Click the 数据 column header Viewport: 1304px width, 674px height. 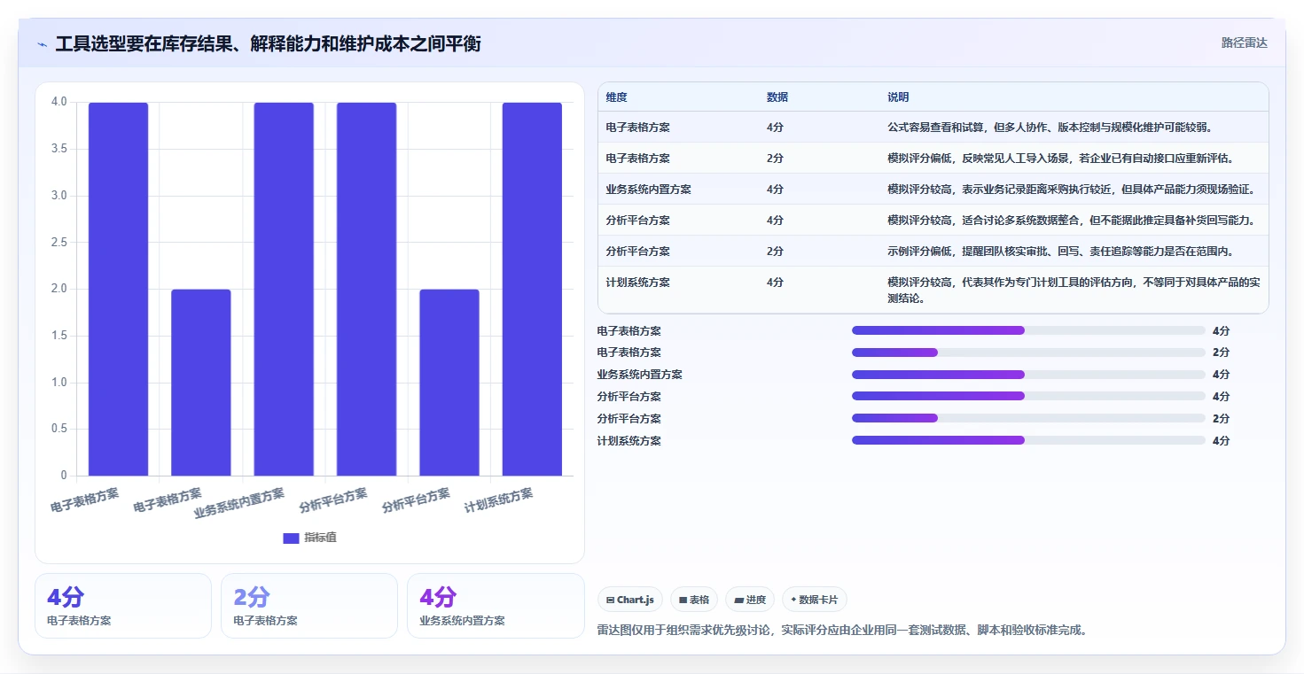[777, 97]
